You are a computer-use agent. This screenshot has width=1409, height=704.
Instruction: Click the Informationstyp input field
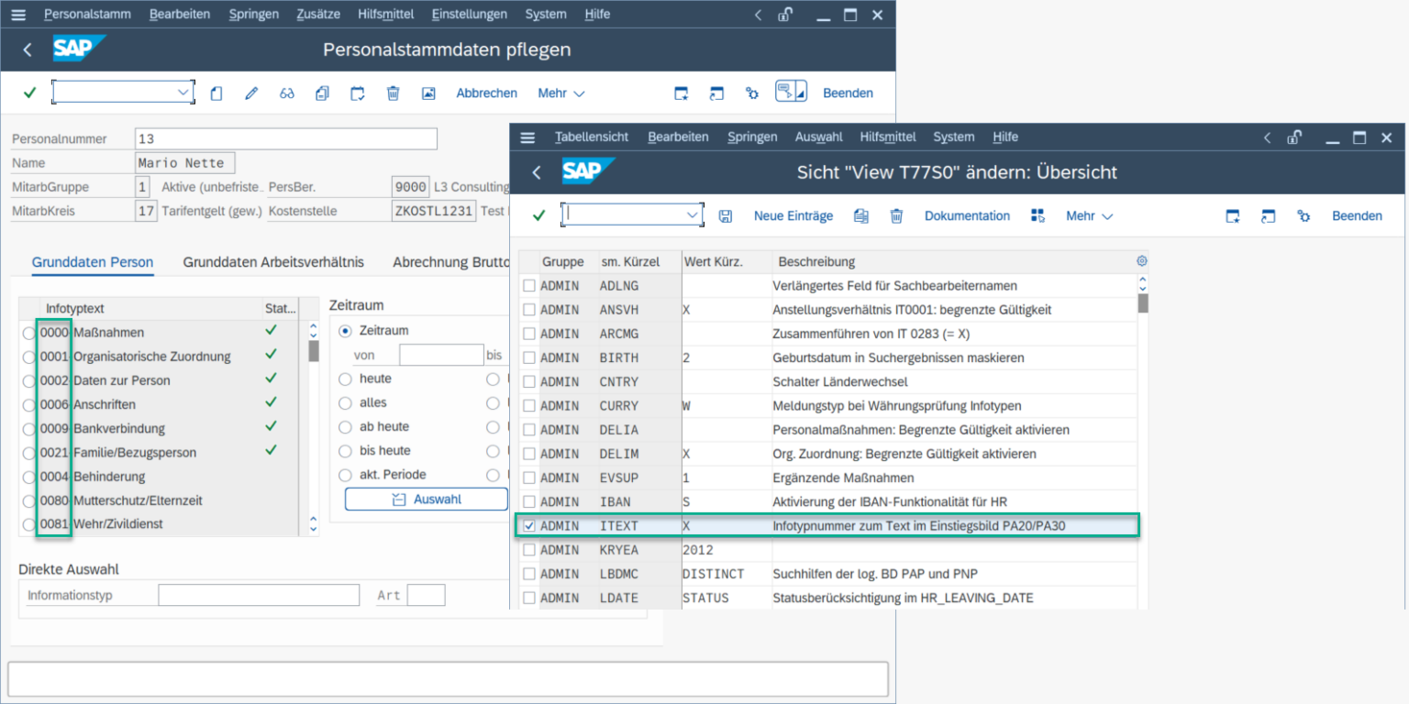(x=259, y=596)
